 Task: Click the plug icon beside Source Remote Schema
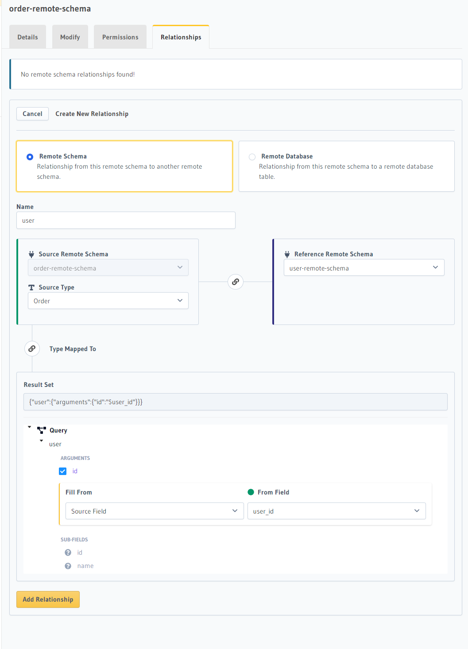coord(31,254)
